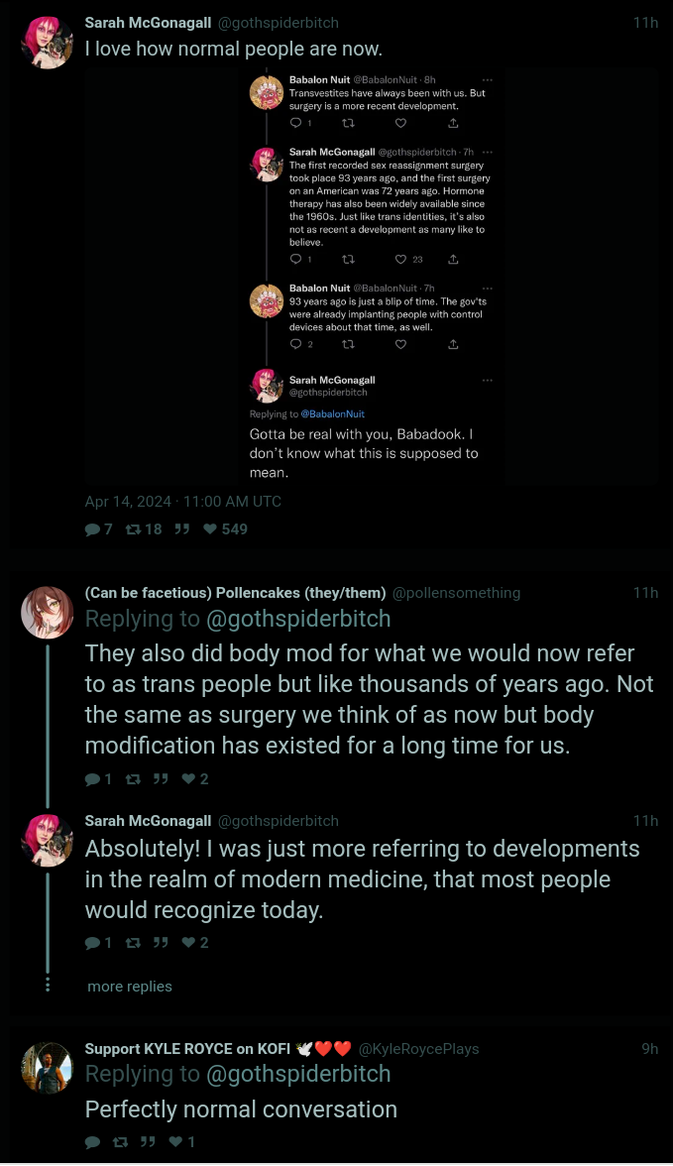Open Kyle Royce's avatar picture

pos(47,1068)
